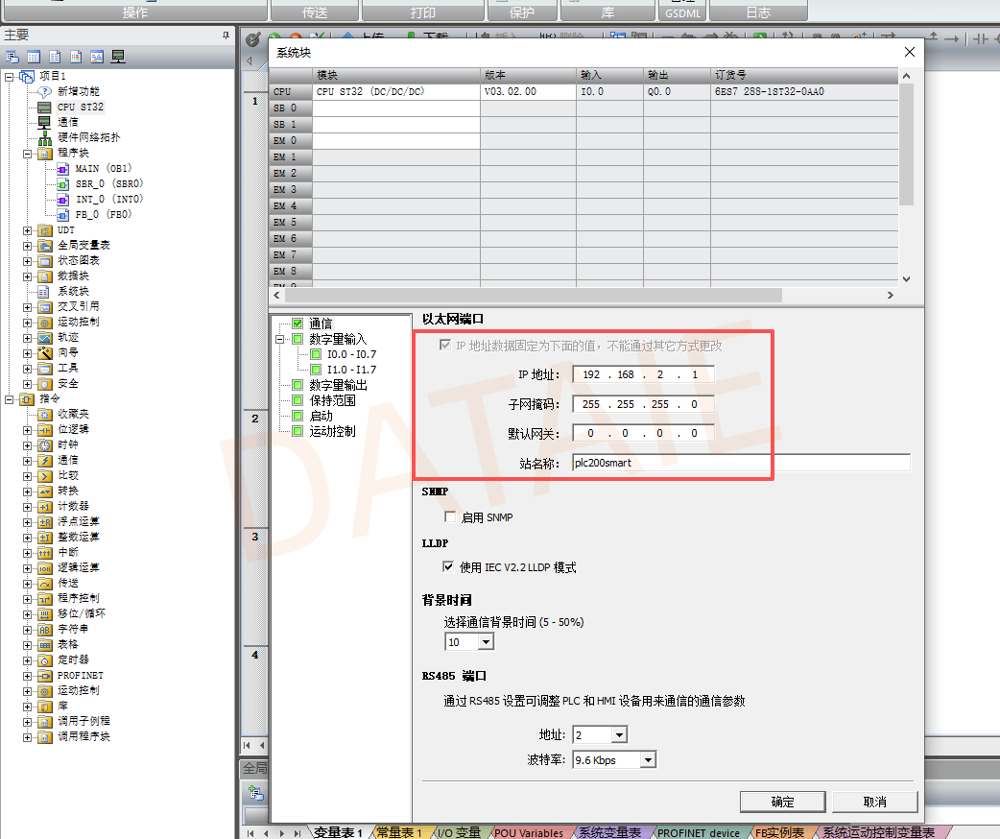Image resolution: width=1000 pixels, height=839 pixels.
Task: Click the 计数器 counter instructions icon
Action: click(45, 507)
